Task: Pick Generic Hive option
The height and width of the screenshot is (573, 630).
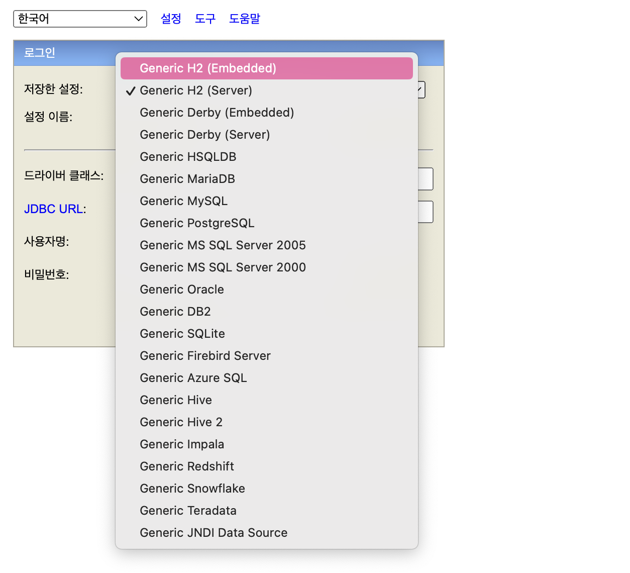Action: (x=267, y=400)
